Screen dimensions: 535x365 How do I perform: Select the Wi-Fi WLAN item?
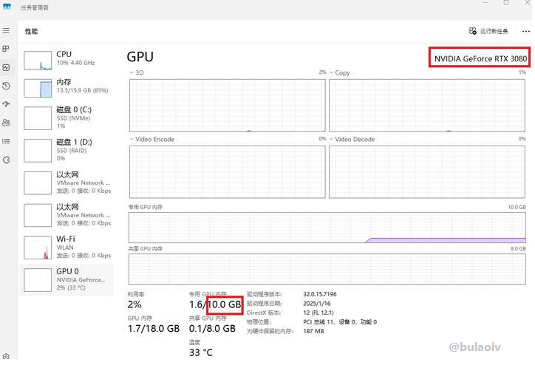point(67,248)
